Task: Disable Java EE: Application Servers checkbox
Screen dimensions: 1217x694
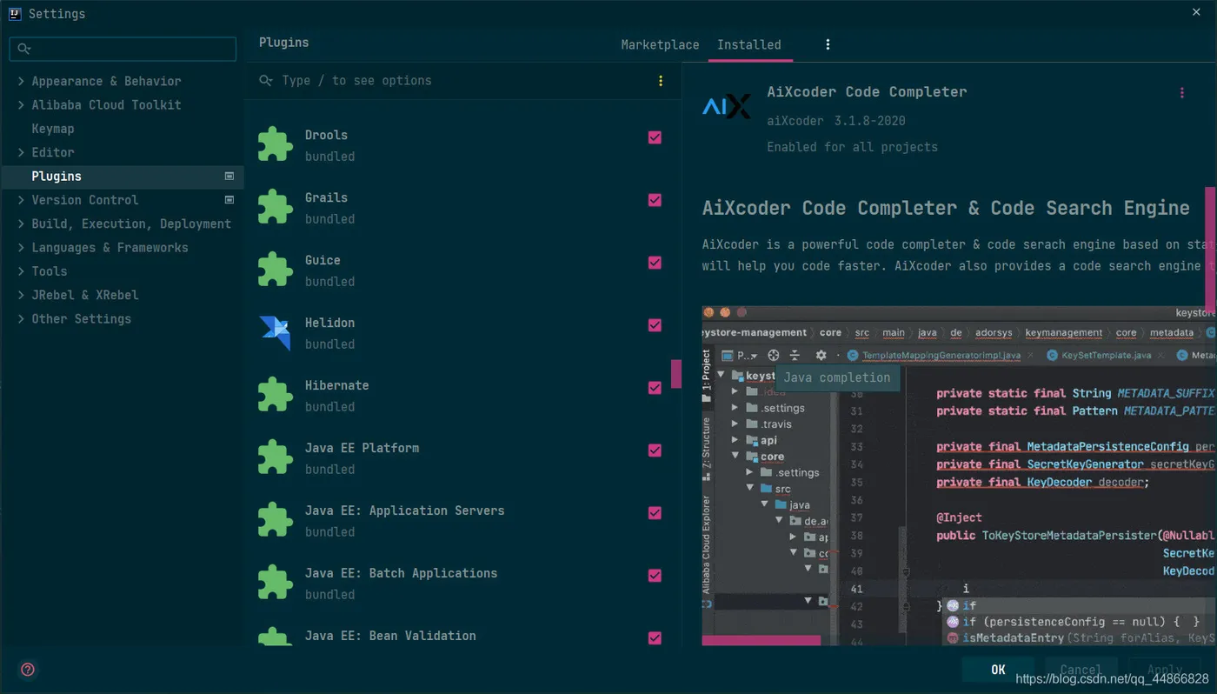Action: (655, 513)
